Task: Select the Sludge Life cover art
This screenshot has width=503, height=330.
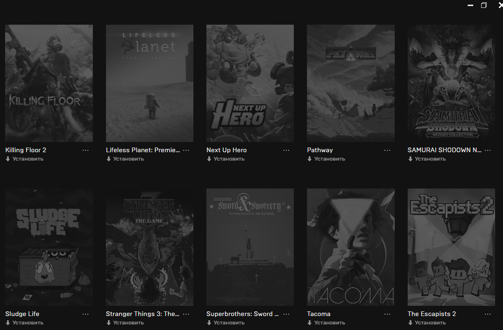Action: pos(49,247)
